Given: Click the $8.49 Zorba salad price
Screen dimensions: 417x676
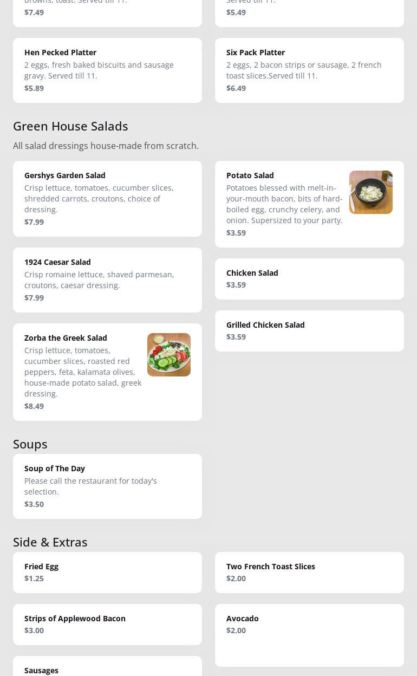Looking at the screenshot, I should 34,406.
